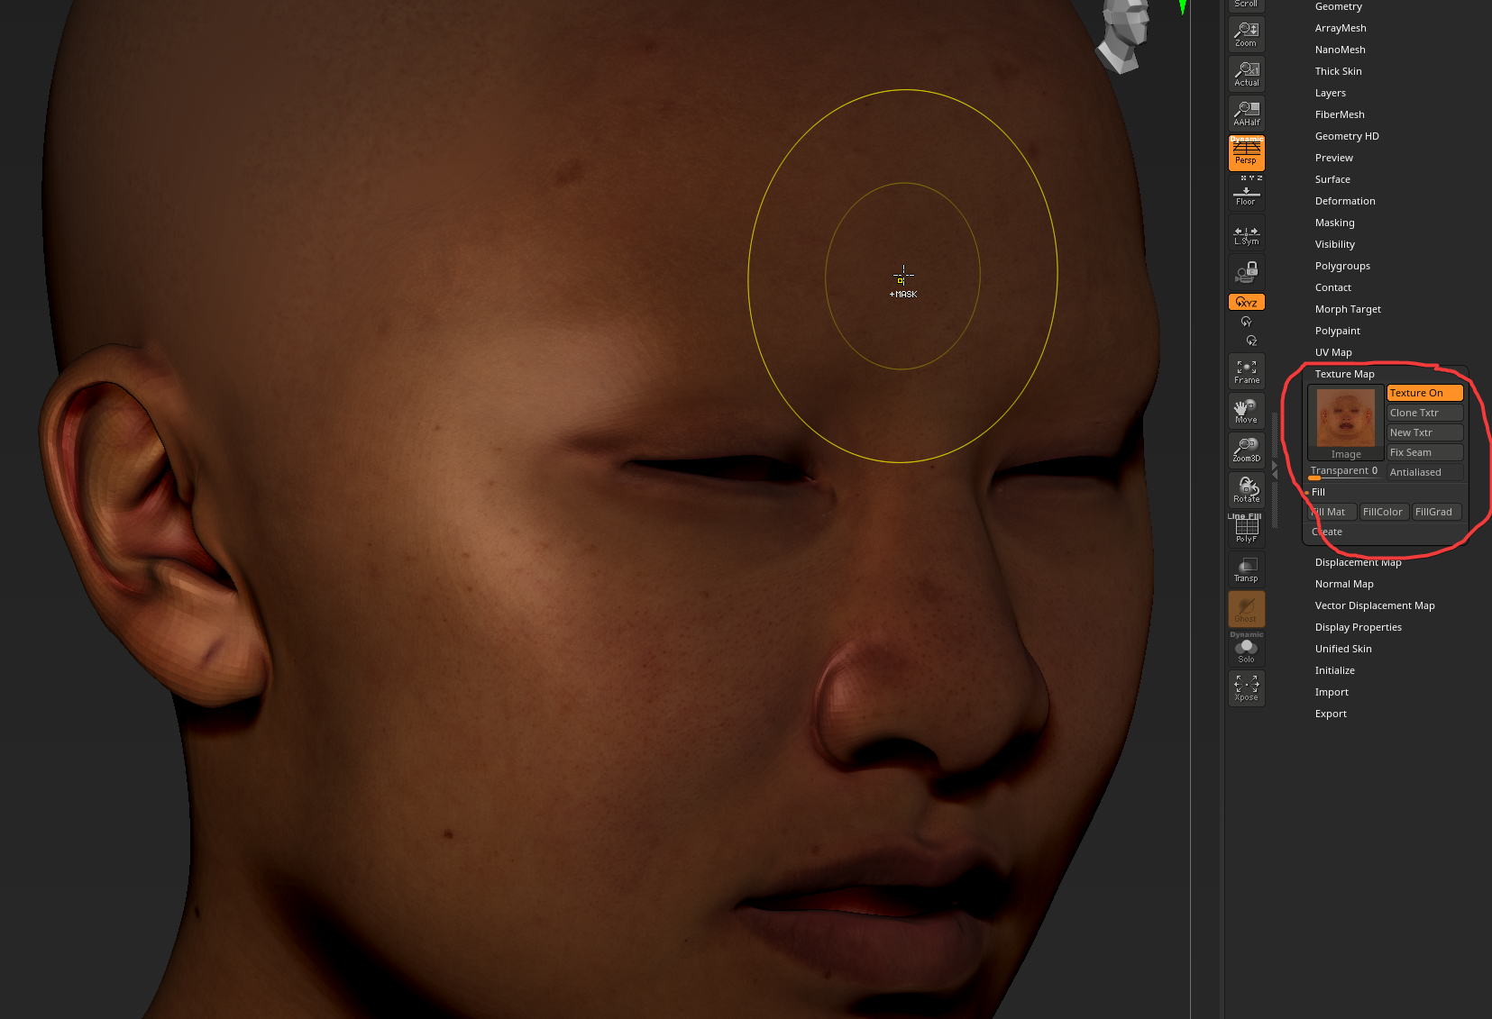
Task: Expand the UV Map section
Action: [x=1333, y=352]
